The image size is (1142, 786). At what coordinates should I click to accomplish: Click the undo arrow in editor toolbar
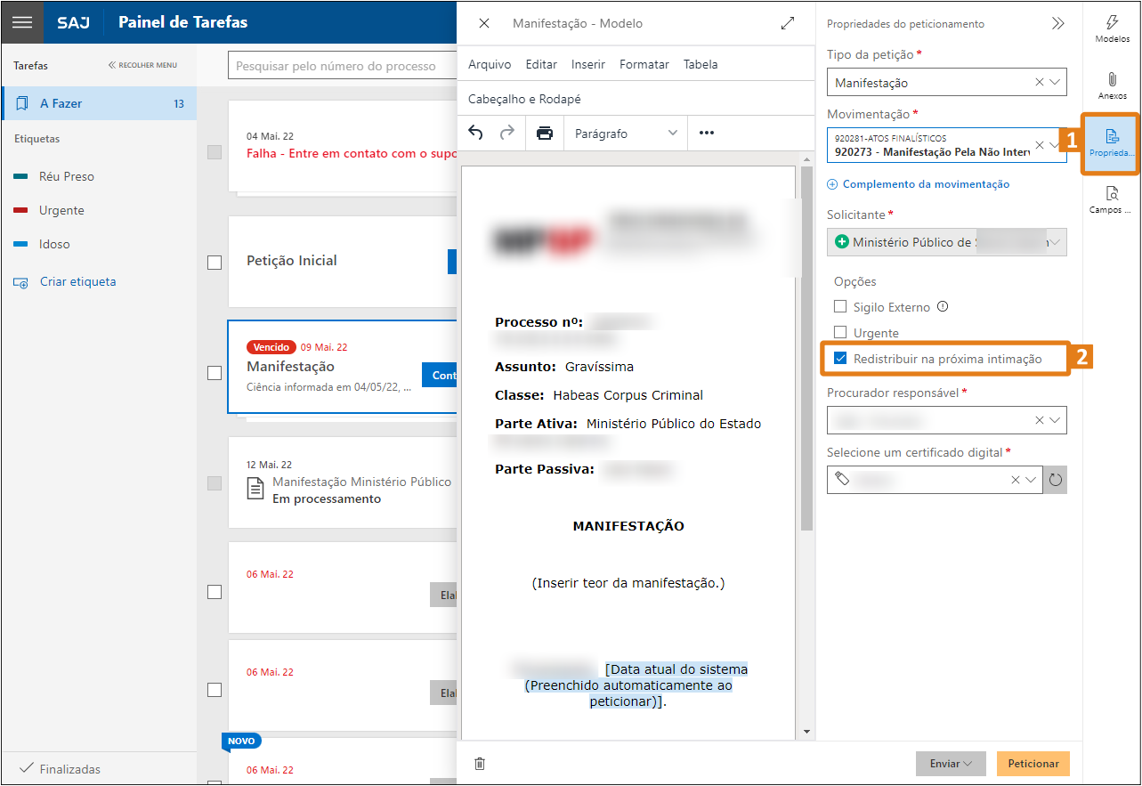coord(476,134)
